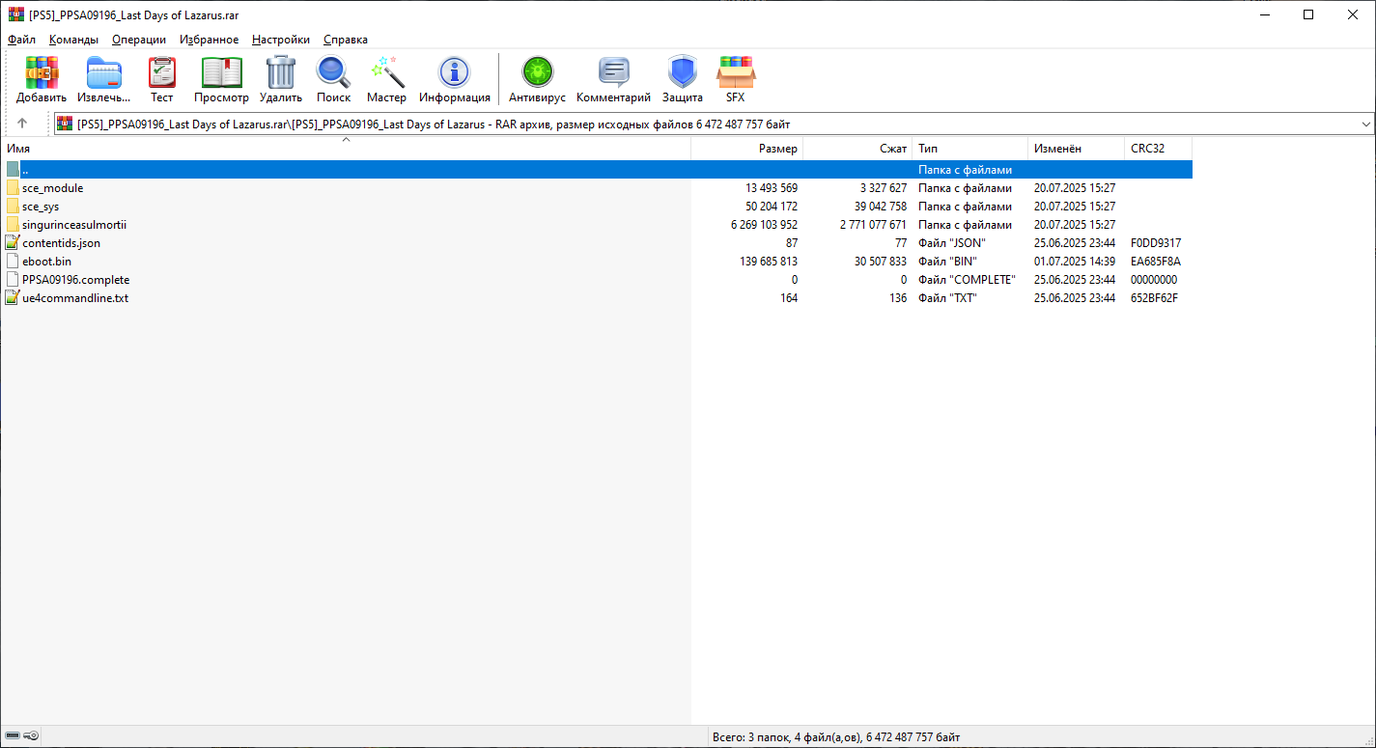The image size is (1376, 748).
Task: Open the Команды menu
Action: tap(73, 40)
